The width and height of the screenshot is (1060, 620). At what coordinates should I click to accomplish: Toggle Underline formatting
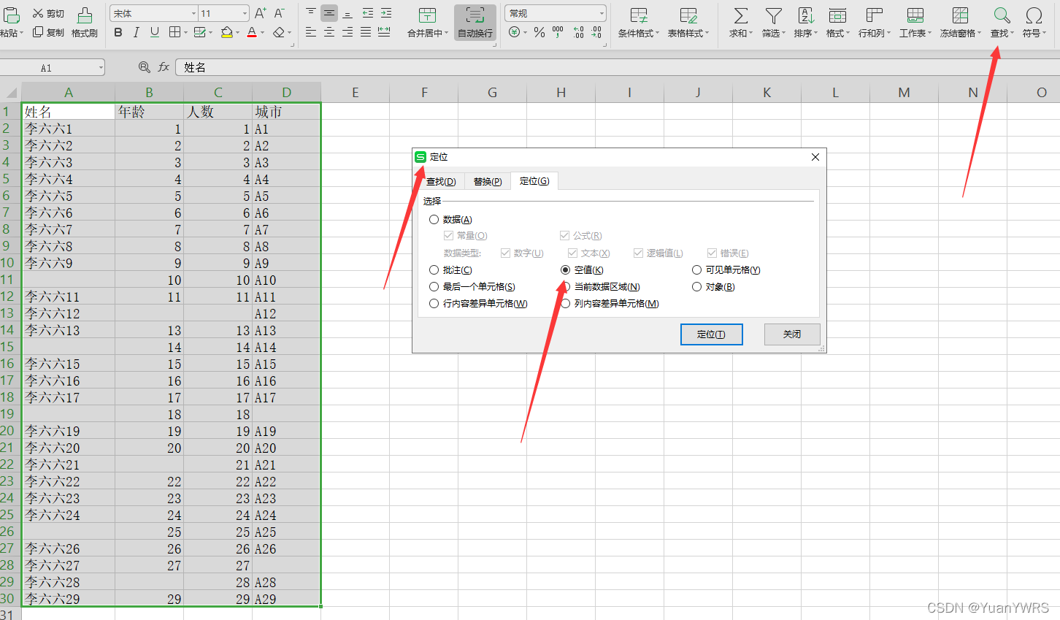pos(154,32)
